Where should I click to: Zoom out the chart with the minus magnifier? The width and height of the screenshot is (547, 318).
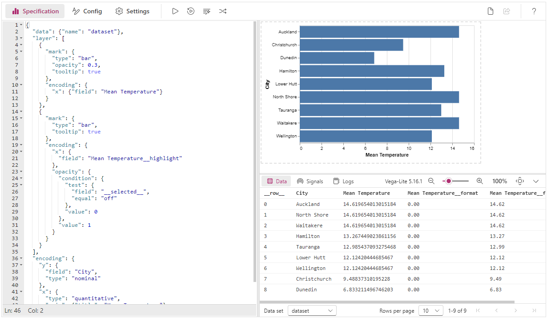[431, 181]
